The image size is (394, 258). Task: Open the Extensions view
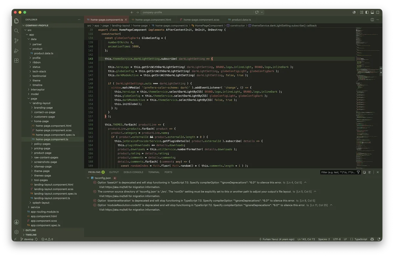[x=16, y=61]
